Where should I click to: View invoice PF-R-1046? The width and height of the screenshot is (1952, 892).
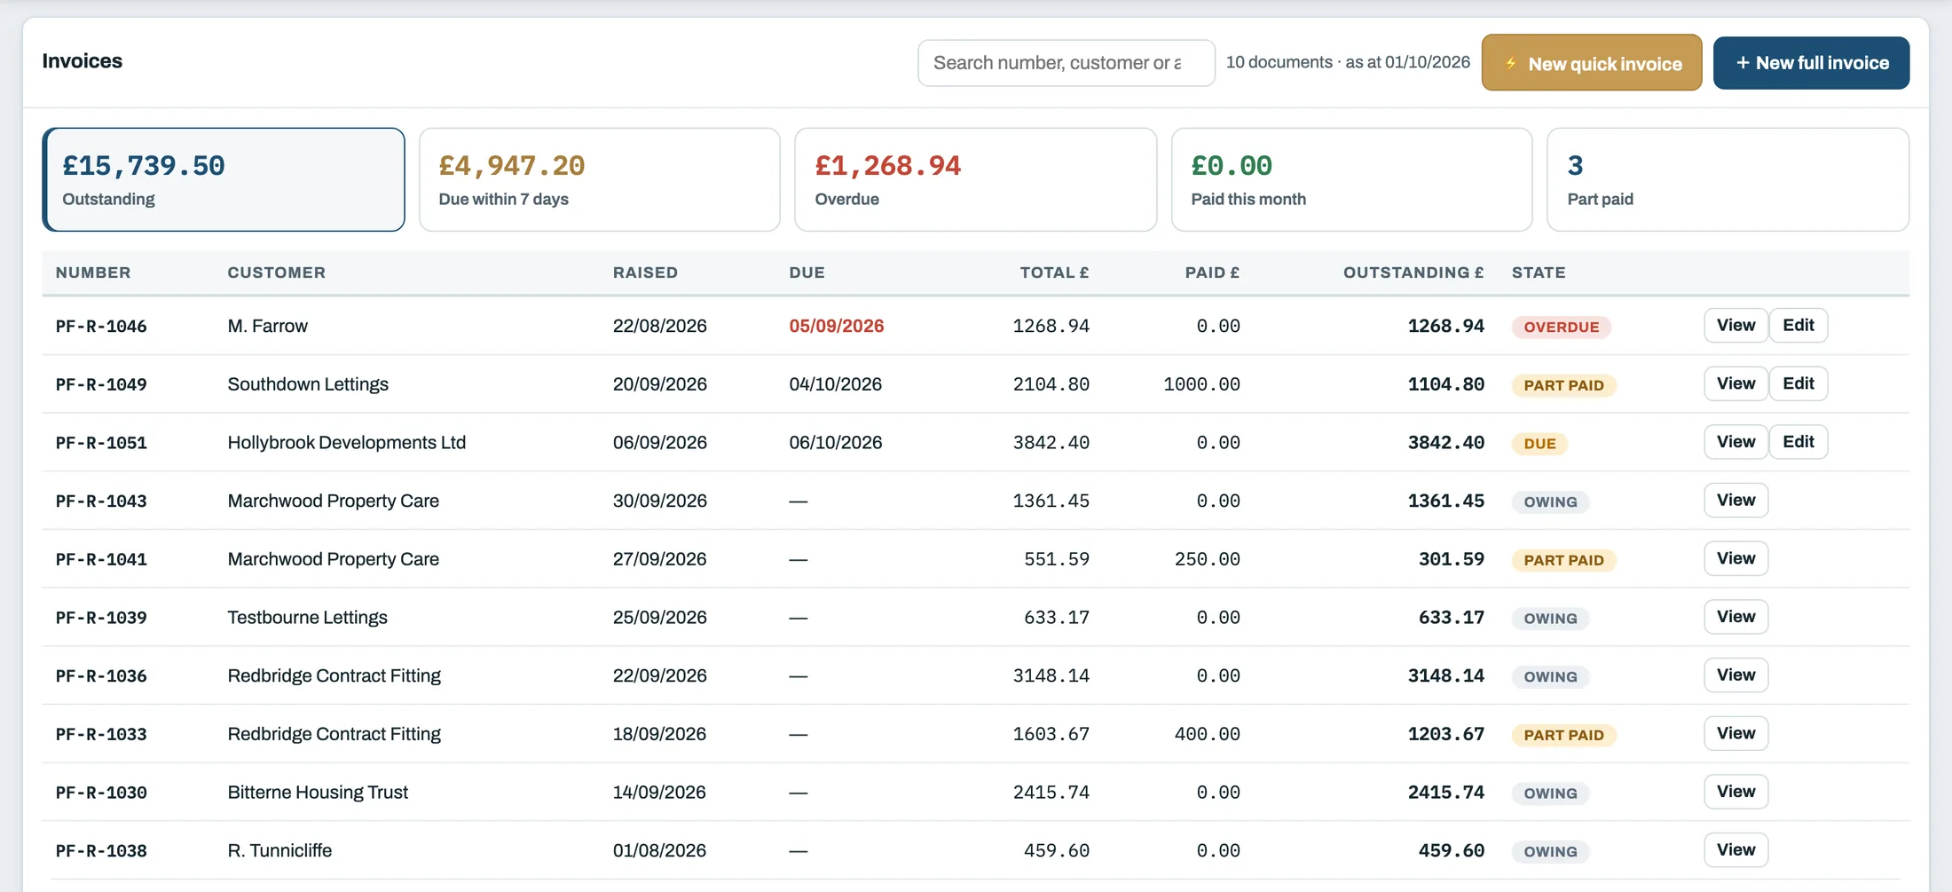click(1736, 325)
